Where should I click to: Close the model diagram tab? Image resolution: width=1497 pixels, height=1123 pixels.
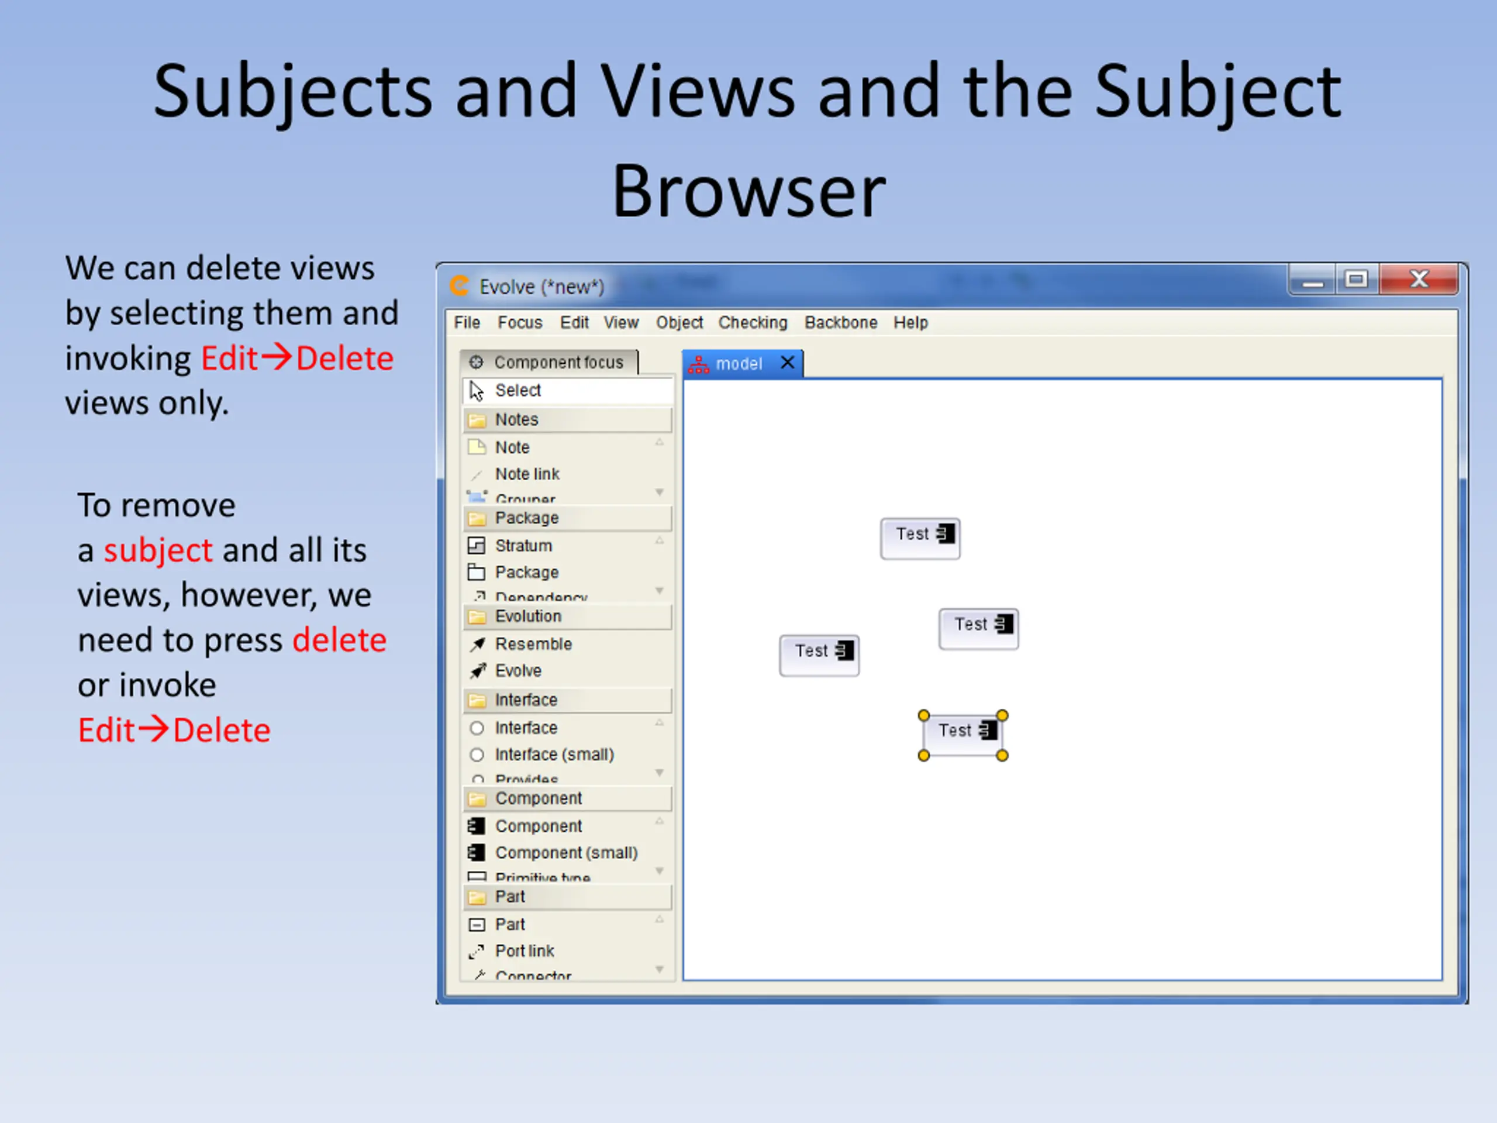click(787, 363)
